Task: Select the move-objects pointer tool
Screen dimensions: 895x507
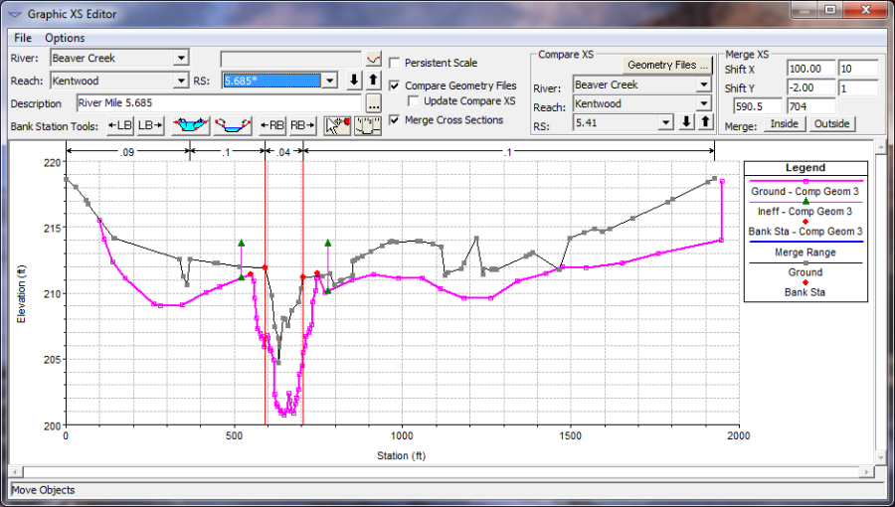Action: click(338, 126)
